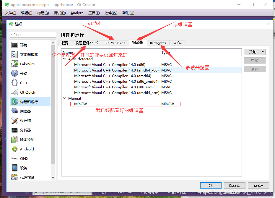Viewport: 275px width, 198px height.
Task: Click the 克隆 clone button
Action: 255,61
